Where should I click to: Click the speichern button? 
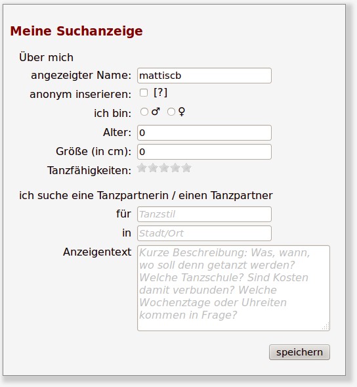(x=299, y=352)
